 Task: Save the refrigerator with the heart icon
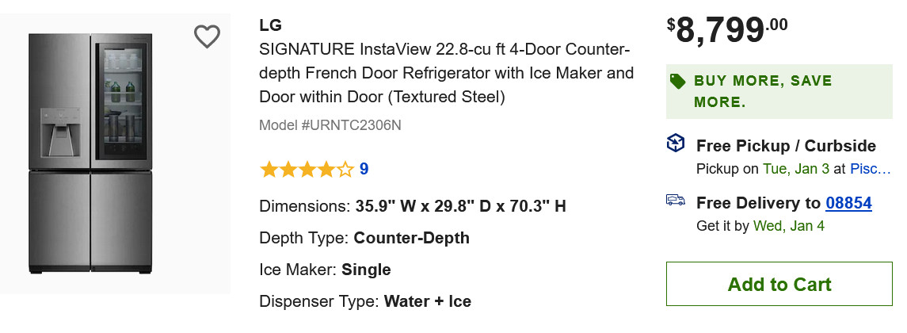click(x=207, y=36)
